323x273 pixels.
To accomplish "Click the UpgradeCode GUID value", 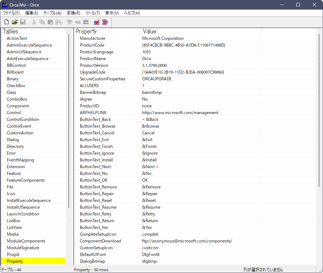I will [x=183, y=72].
